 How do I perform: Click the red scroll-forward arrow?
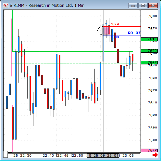coord(155,155)
